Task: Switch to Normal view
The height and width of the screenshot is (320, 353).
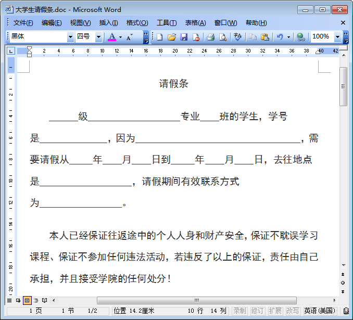Action: (x=9, y=300)
